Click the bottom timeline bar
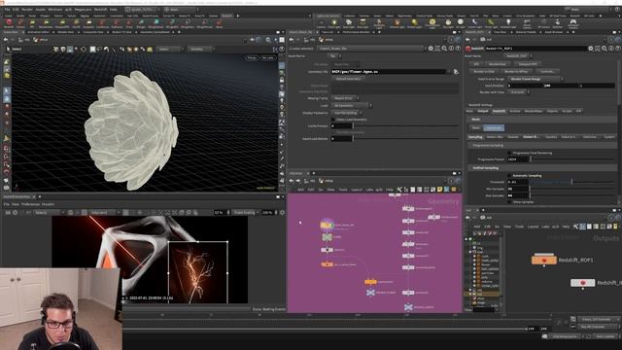622x350 pixels. (325, 329)
